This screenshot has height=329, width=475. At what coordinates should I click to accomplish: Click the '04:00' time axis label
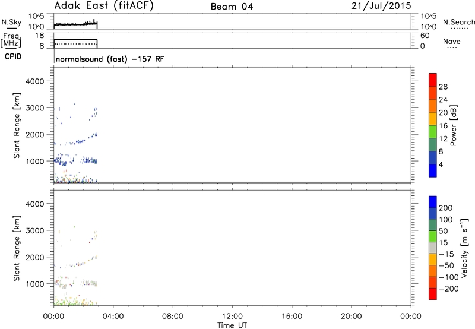[113, 317]
